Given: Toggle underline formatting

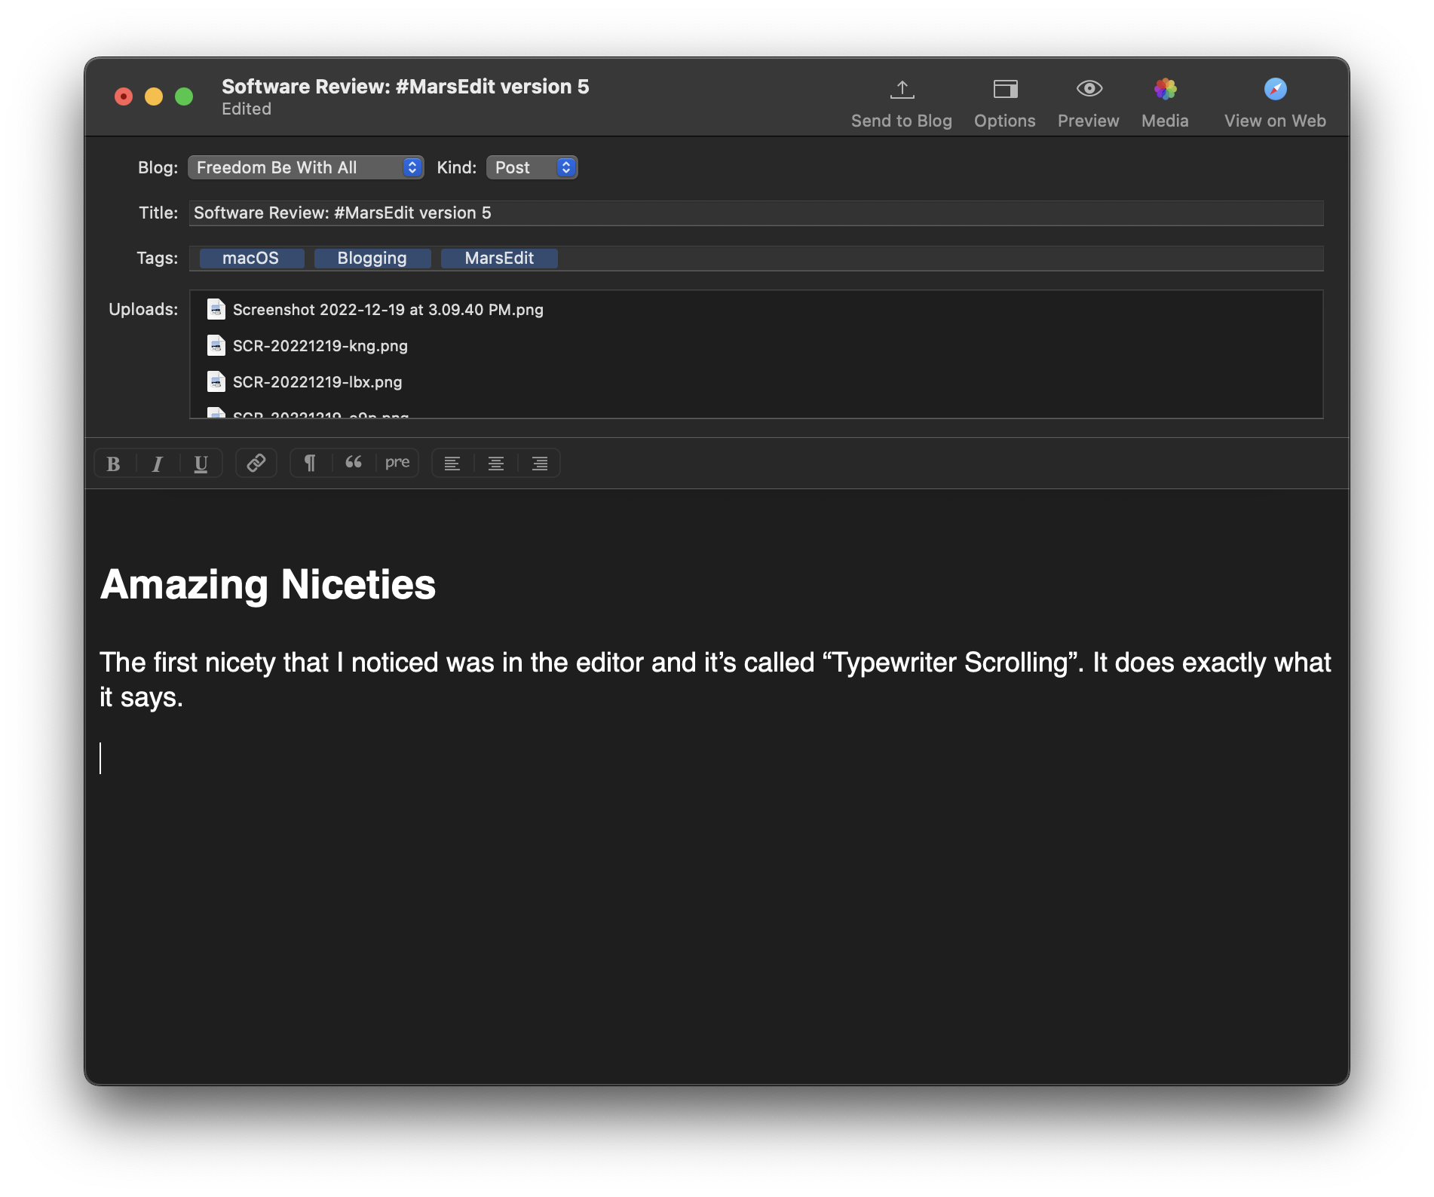Looking at the screenshot, I should pyautogui.click(x=201, y=464).
